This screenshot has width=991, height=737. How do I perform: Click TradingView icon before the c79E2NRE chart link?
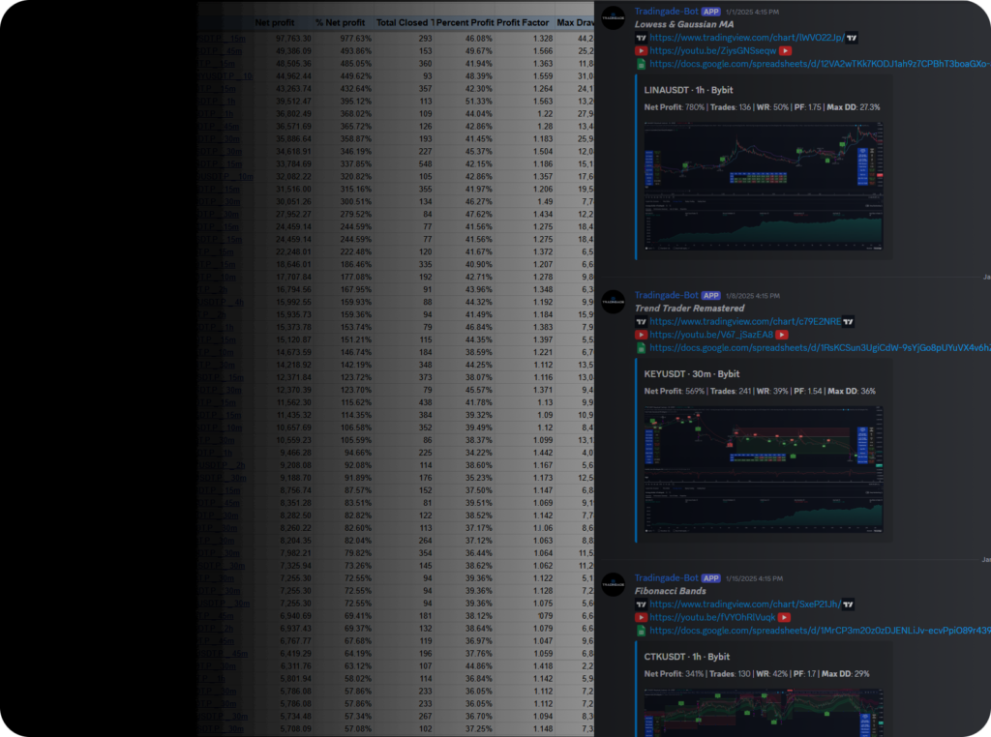click(641, 322)
